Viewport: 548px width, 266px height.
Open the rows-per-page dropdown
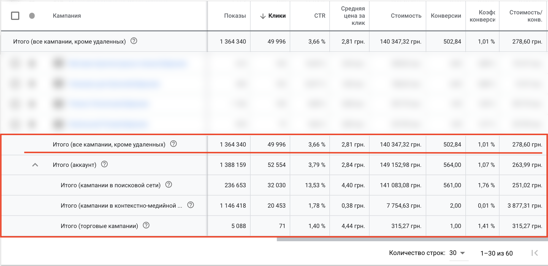point(457,253)
